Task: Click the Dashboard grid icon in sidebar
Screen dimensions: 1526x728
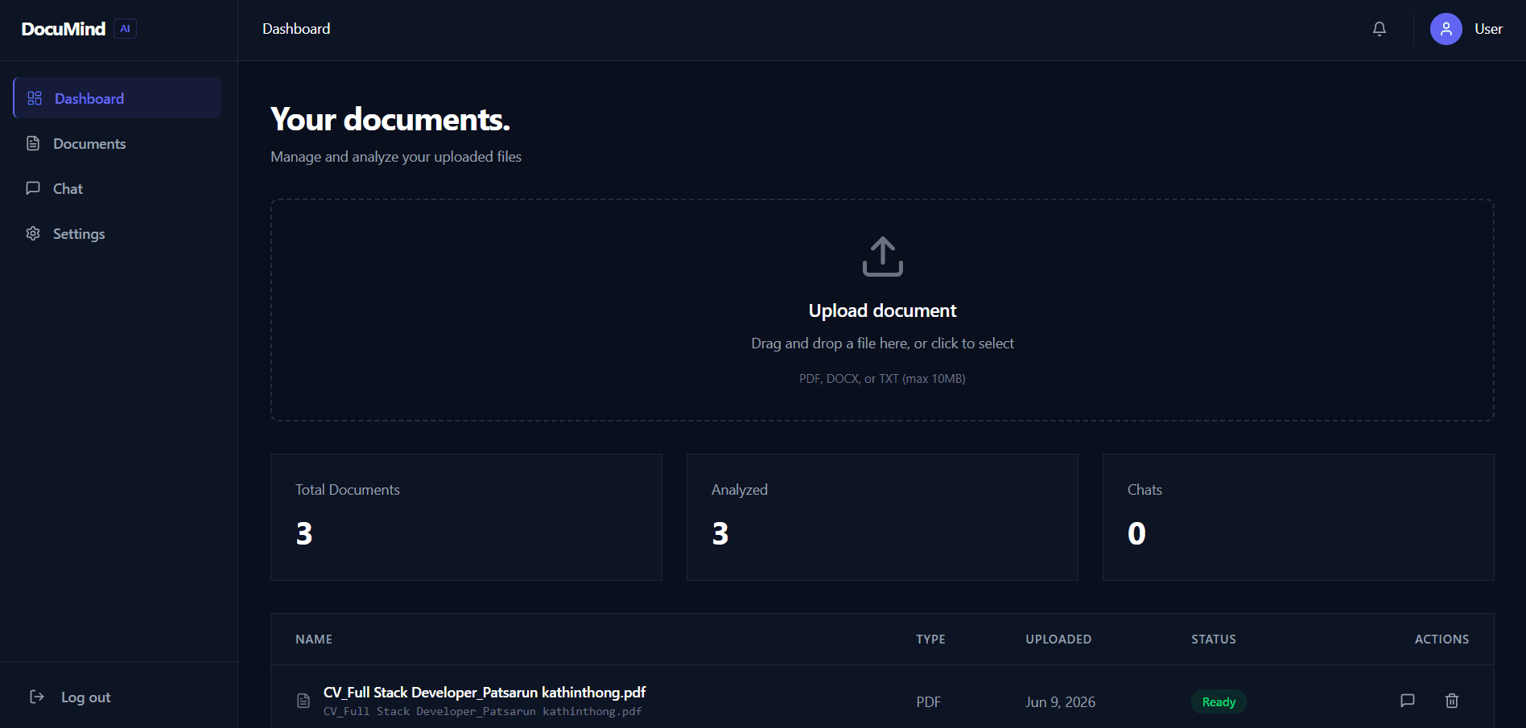Action: 35,98
